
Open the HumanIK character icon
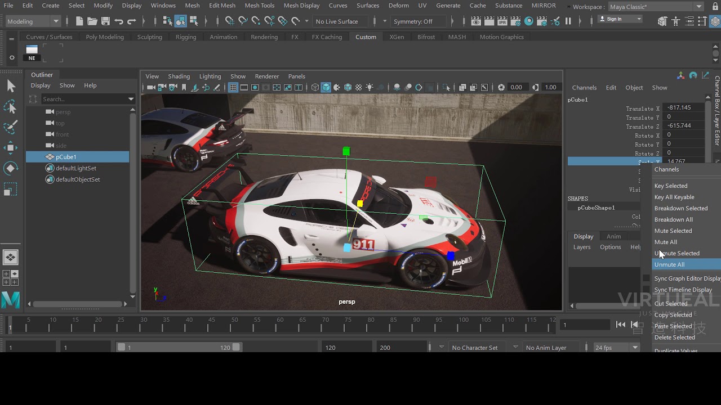pyautogui.click(x=675, y=21)
